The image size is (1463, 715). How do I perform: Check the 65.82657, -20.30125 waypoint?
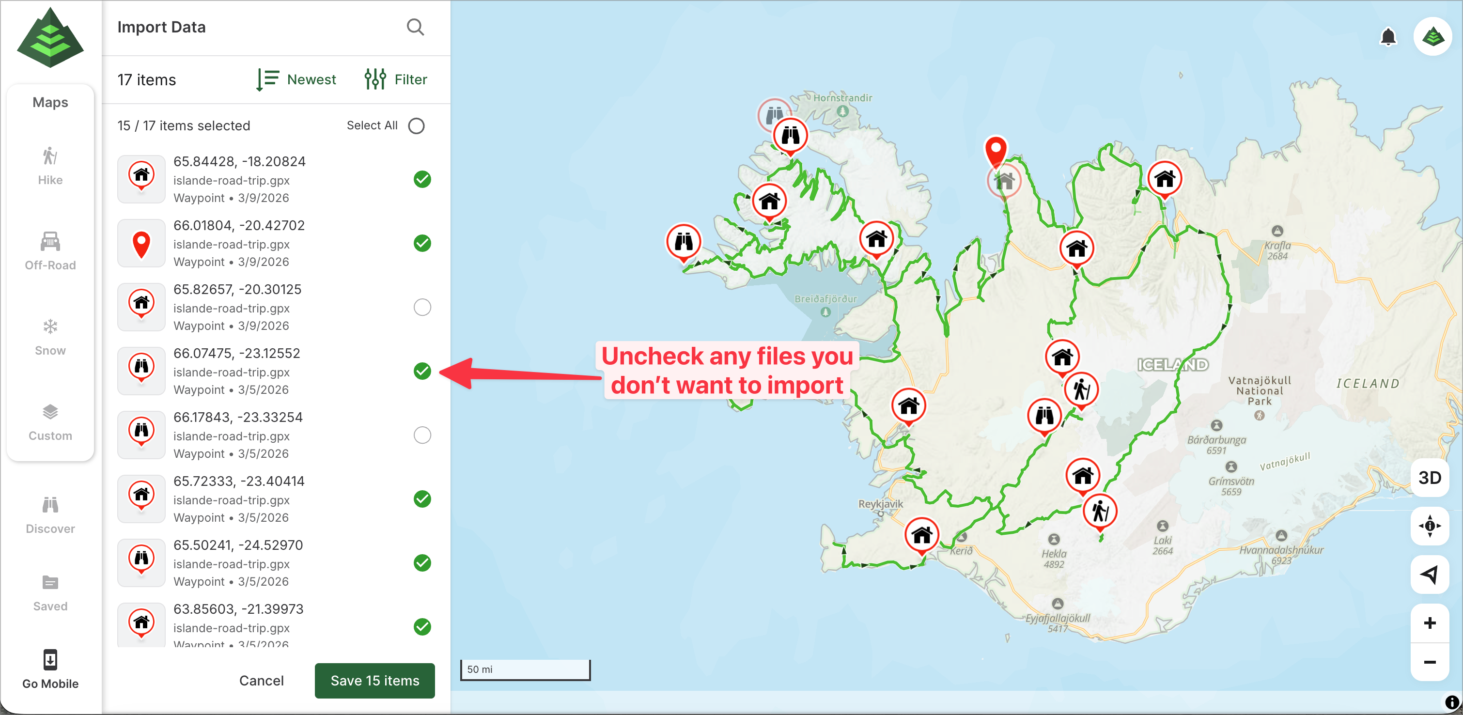(422, 307)
